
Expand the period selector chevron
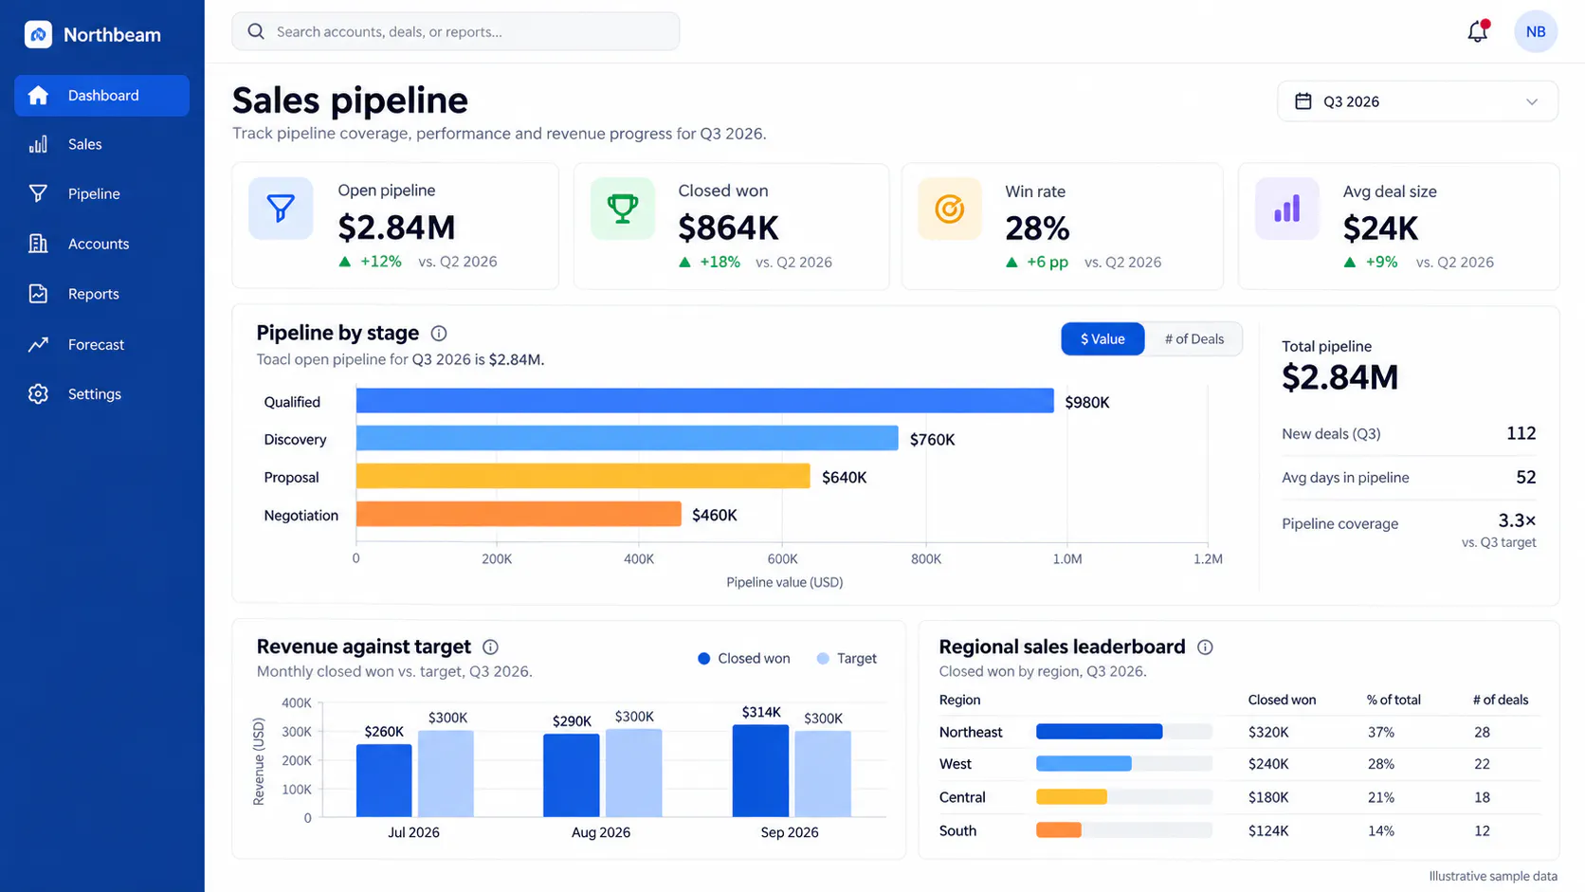tap(1532, 101)
